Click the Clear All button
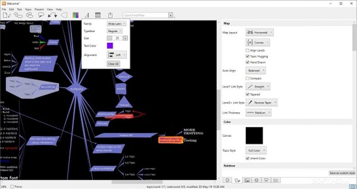 click(113, 64)
